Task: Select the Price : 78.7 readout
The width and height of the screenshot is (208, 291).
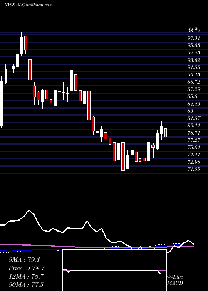Action: point(27,268)
